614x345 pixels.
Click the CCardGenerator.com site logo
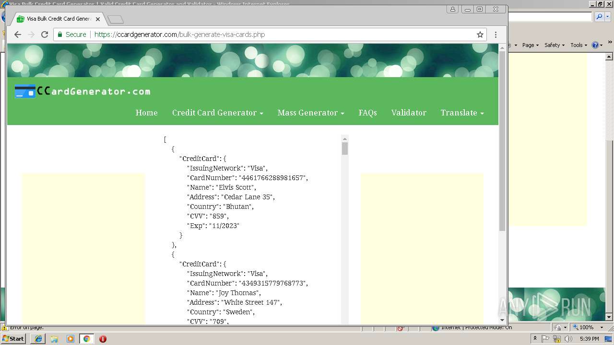pyautogui.click(x=83, y=91)
